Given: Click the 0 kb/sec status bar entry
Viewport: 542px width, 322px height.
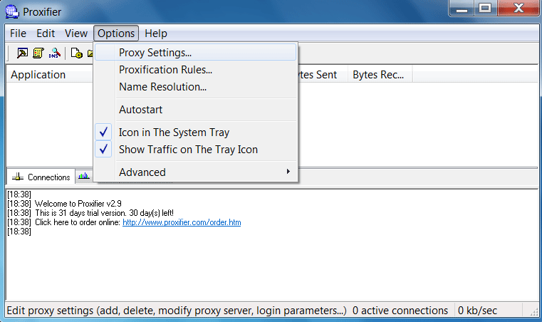Looking at the screenshot, I should [x=477, y=311].
